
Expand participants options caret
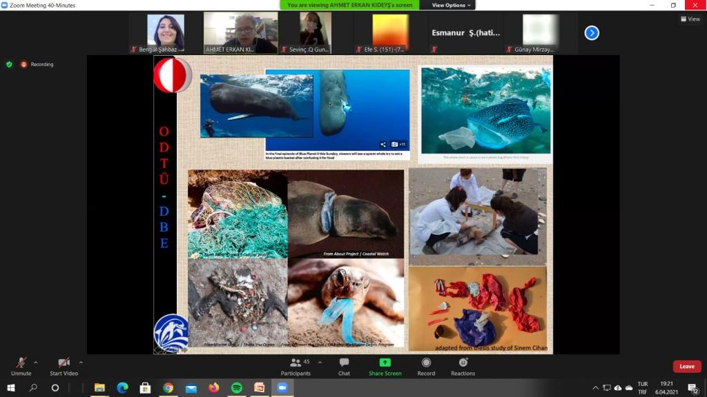[x=320, y=363]
